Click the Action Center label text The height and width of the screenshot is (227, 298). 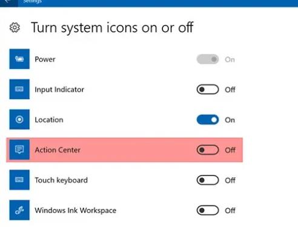tap(58, 150)
